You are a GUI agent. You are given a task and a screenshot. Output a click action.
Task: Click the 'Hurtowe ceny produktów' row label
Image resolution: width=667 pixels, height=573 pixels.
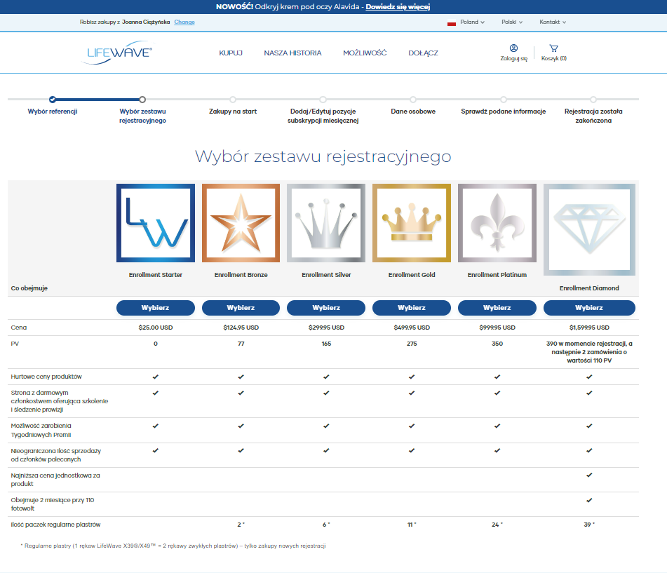pyautogui.click(x=46, y=377)
